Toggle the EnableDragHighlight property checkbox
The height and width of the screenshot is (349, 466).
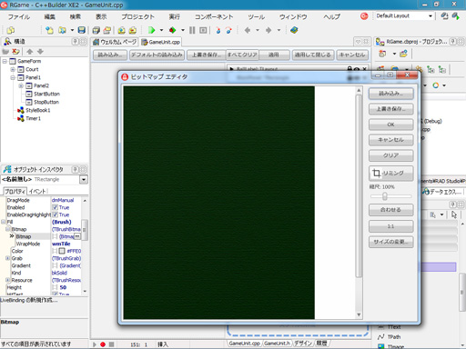point(55,214)
